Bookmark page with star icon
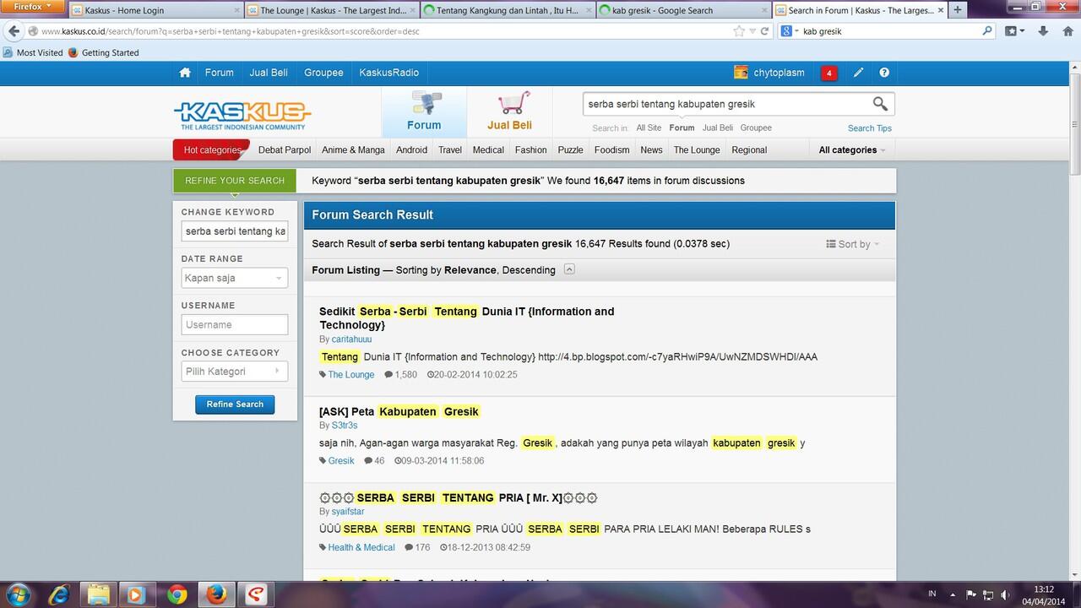 [739, 31]
